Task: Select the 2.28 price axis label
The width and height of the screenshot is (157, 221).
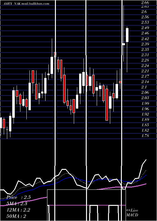Action: pyautogui.click(x=145, y=60)
